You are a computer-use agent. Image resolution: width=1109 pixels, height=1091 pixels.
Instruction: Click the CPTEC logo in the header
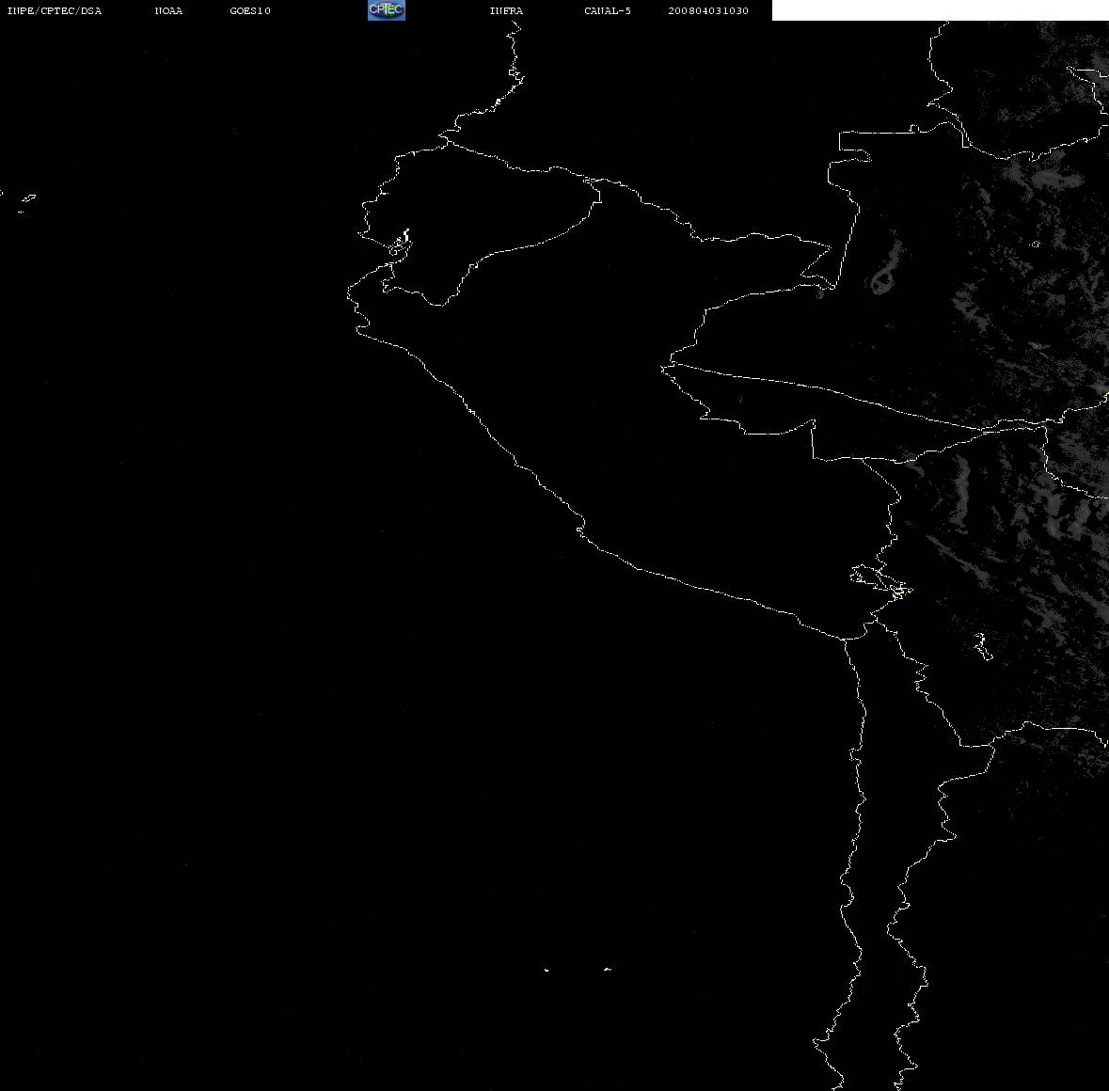click(x=387, y=10)
